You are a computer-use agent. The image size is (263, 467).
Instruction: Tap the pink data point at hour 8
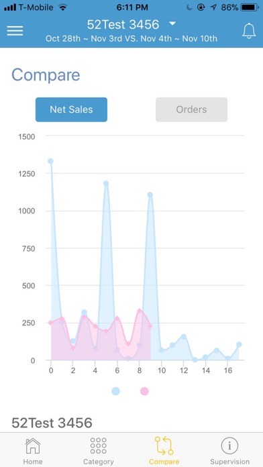pyautogui.click(x=139, y=311)
